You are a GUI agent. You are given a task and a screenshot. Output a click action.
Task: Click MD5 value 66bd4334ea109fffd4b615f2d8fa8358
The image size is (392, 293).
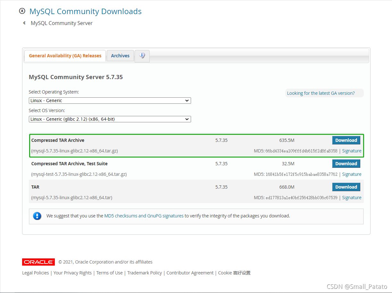[301, 151]
